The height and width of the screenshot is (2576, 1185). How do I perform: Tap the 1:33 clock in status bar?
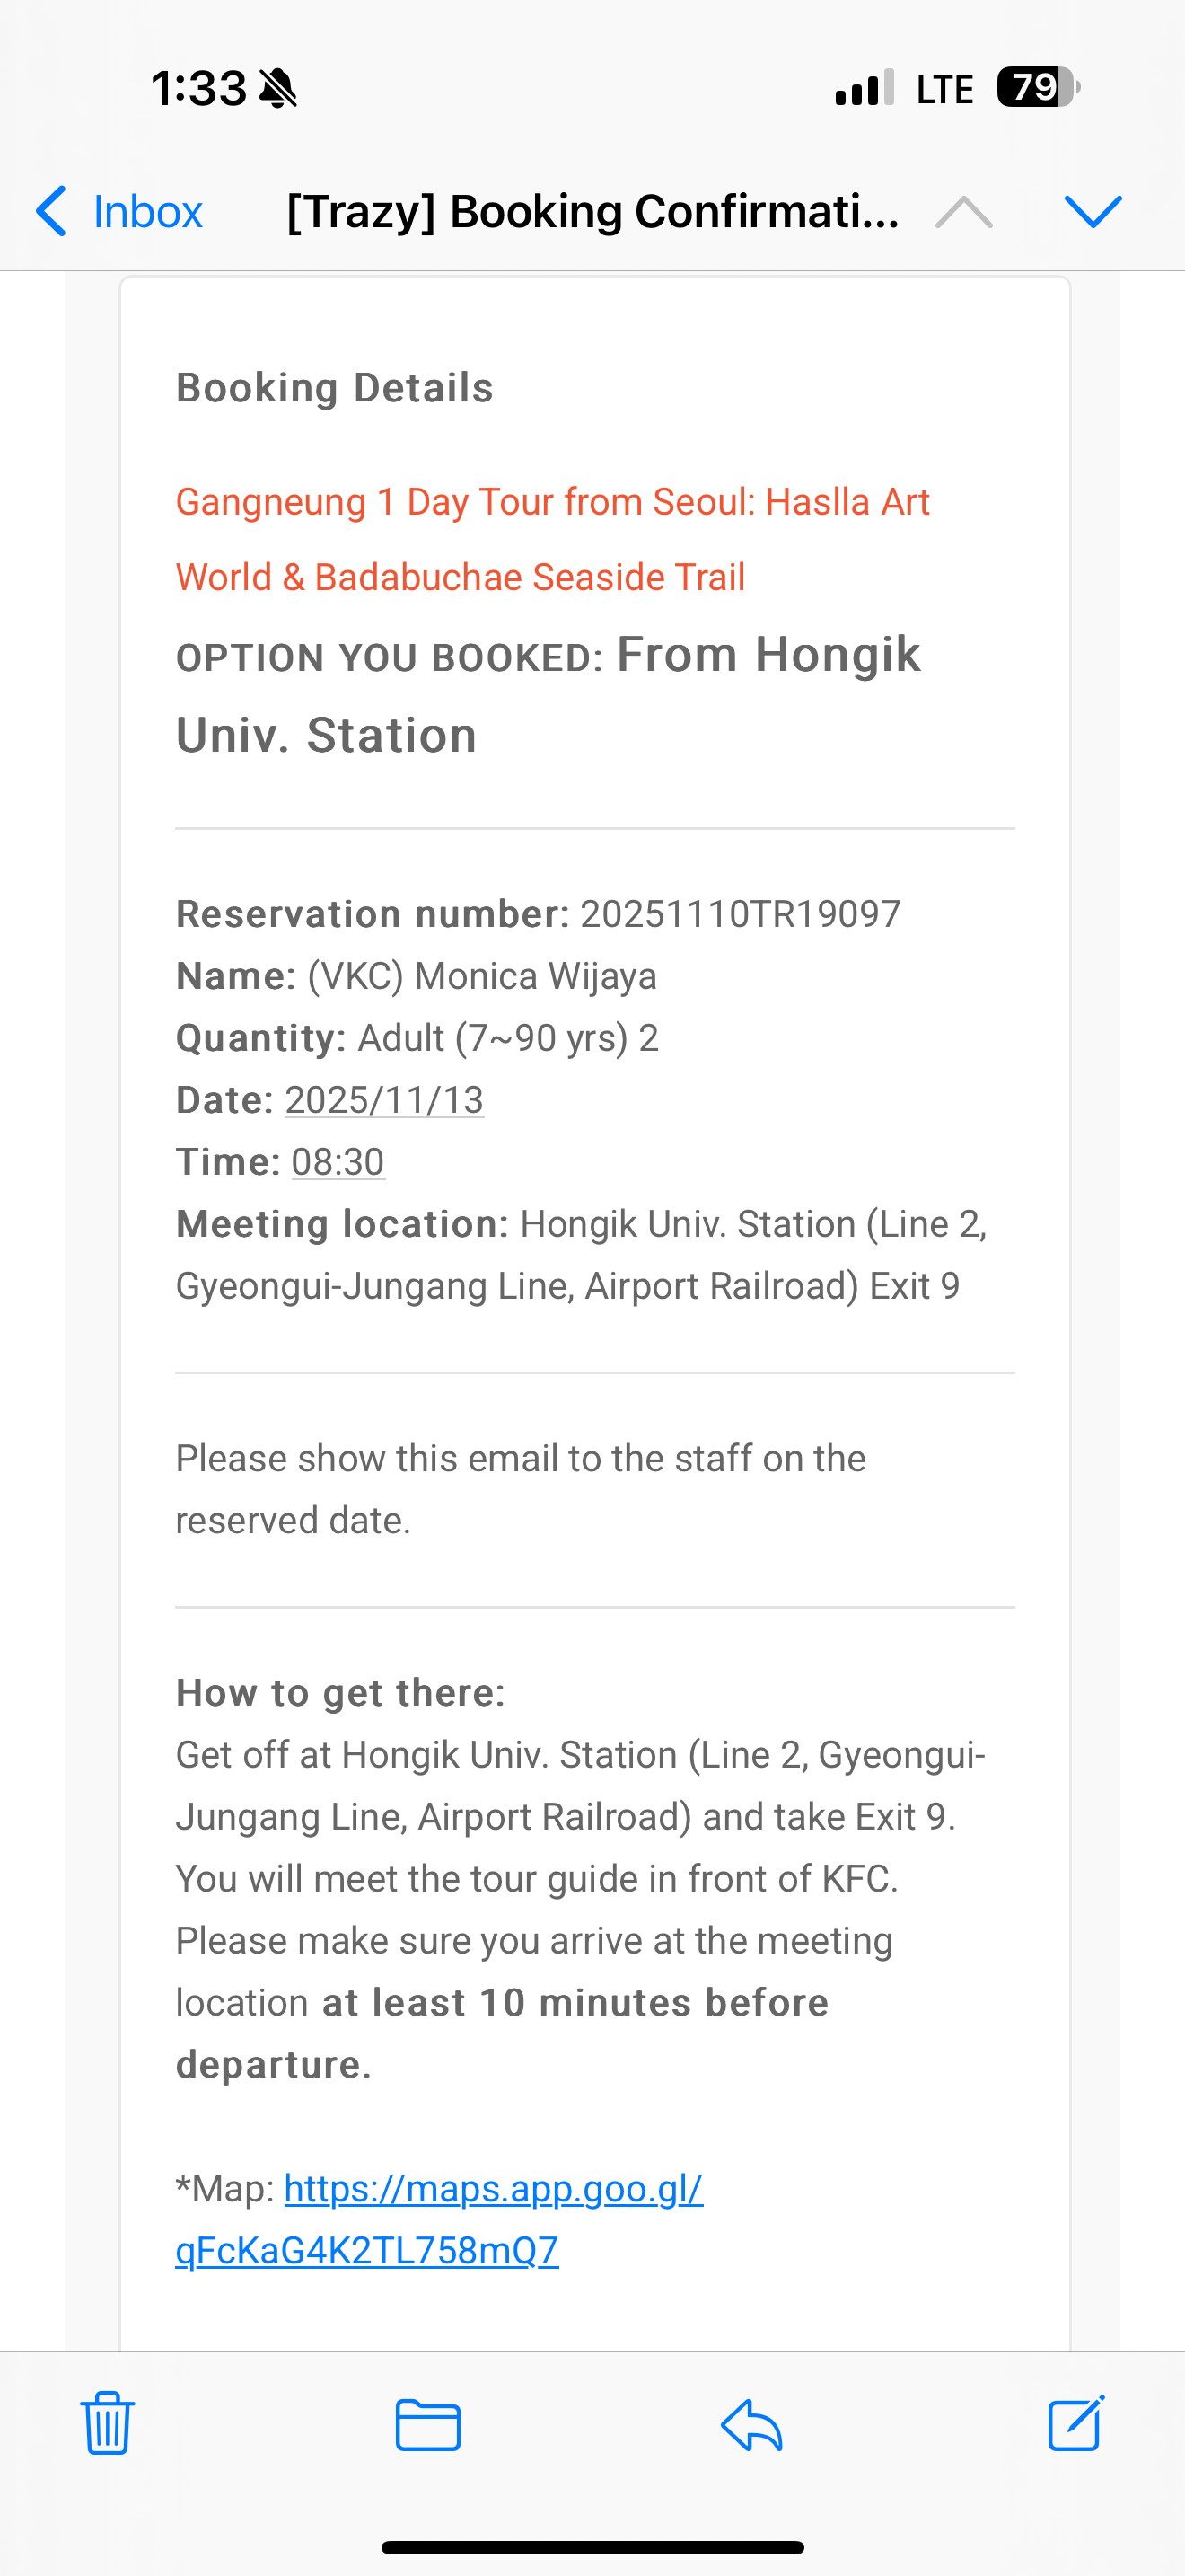[x=198, y=88]
